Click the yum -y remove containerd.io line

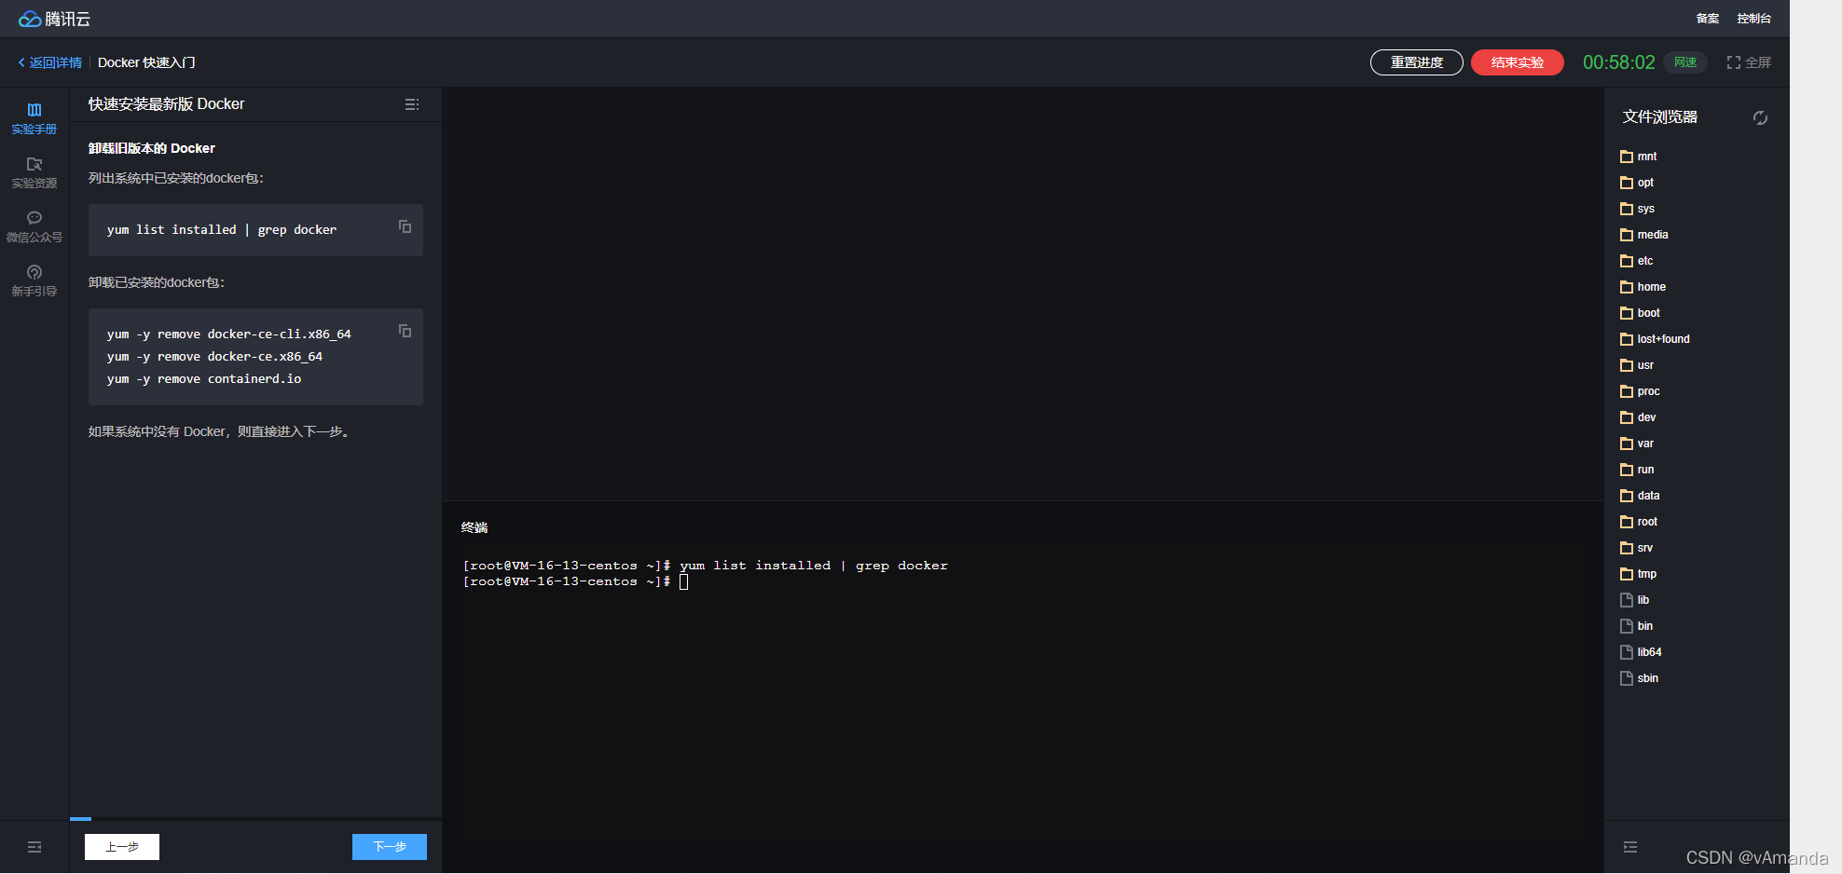(x=204, y=379)
